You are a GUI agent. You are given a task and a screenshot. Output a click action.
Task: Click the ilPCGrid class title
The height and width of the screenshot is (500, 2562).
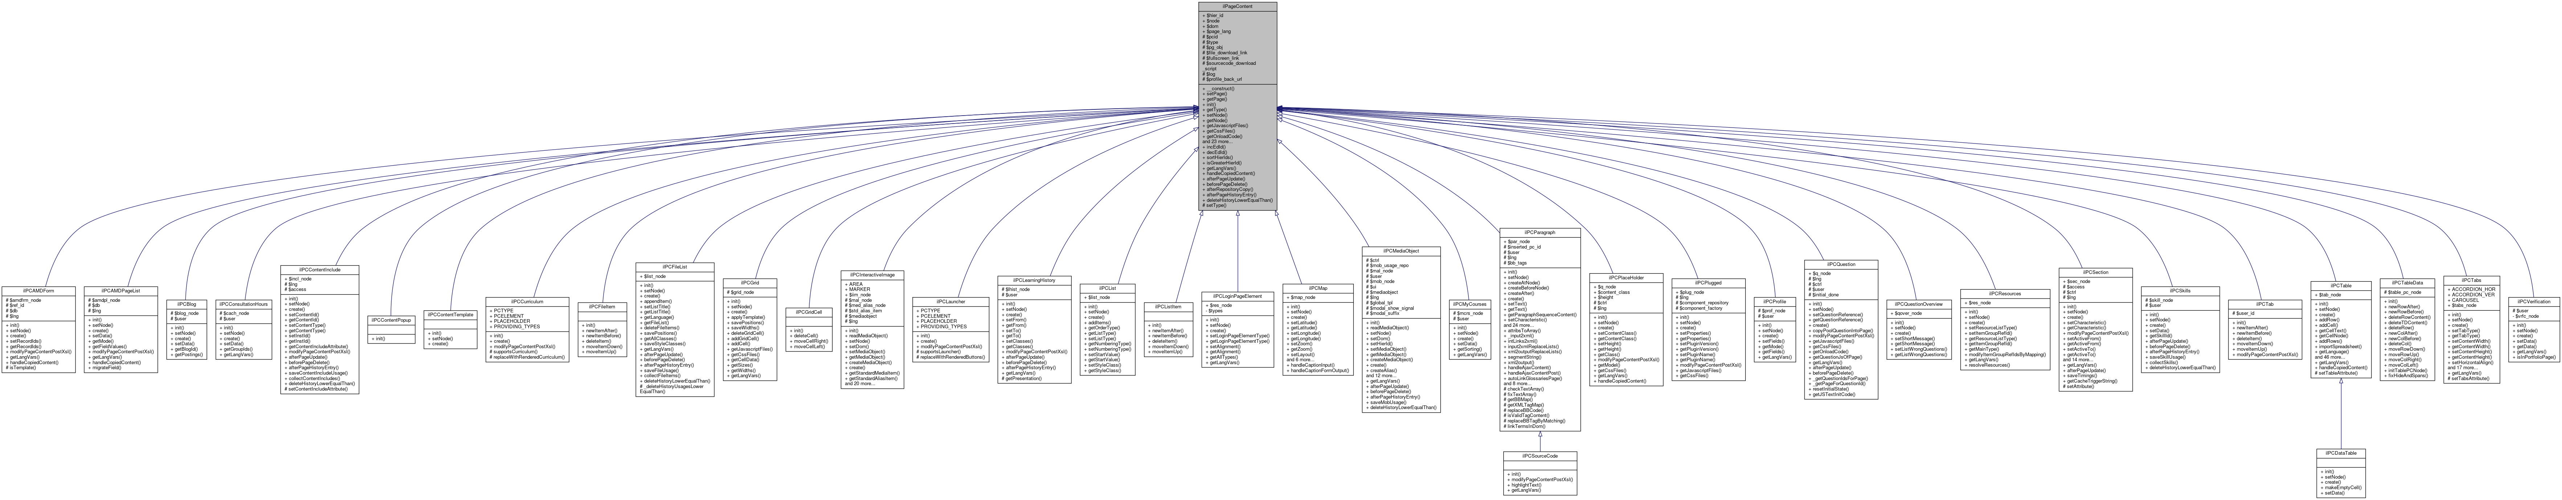(750, 283)
